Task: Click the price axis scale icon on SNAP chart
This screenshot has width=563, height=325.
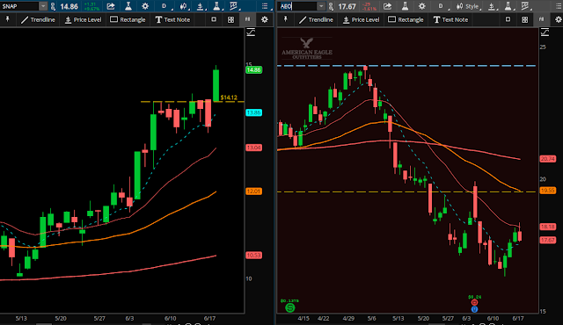Action: point(251,32)
